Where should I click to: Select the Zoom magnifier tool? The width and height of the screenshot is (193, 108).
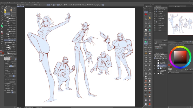(x=2, y=8)
